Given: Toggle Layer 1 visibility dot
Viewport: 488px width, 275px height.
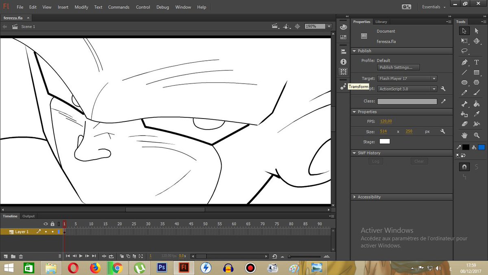Looking at the screenshot, I should [x=46, y=232].
